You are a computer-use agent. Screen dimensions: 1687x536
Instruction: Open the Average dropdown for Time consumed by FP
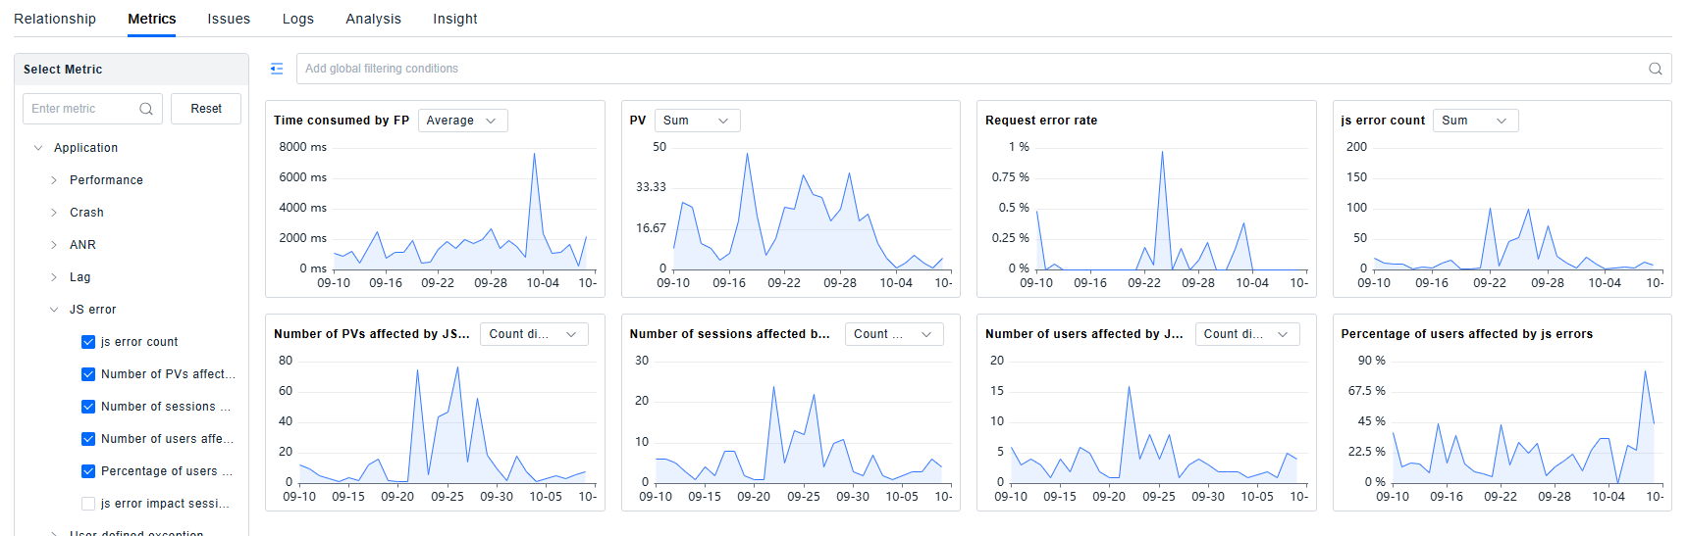pyautogui.click(x=462, y=121)
